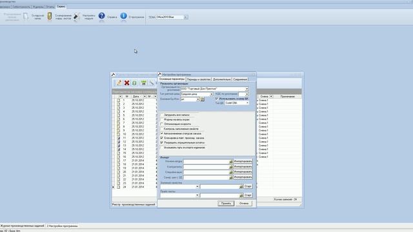This screenshot has width=413, height=232.
Task: Select the Сервис ribbon tab
Action: coord(61,6)
